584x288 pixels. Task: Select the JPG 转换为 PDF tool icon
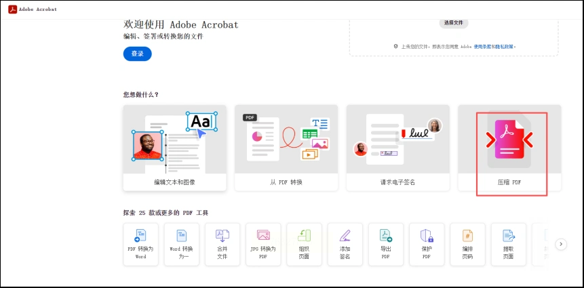click(263, 235)
